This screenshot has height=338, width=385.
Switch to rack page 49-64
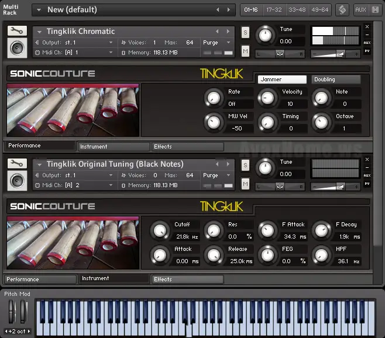[320, 10]
